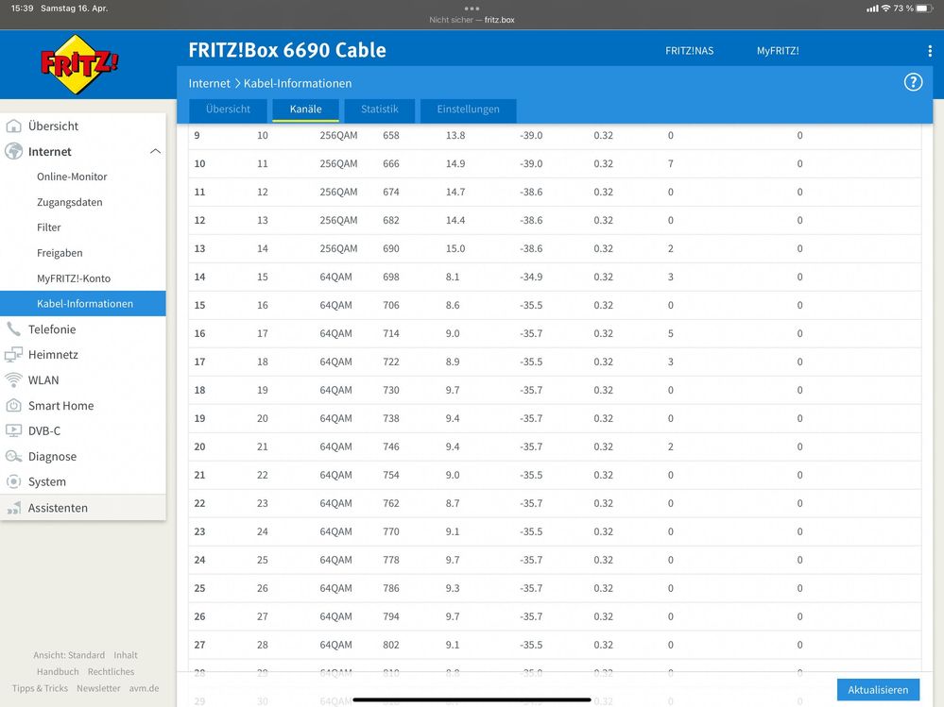Click the Aktualisieren button

[879, 690]
